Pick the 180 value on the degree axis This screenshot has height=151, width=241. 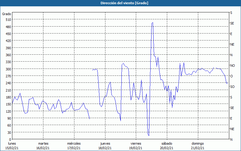pos(8,97)
